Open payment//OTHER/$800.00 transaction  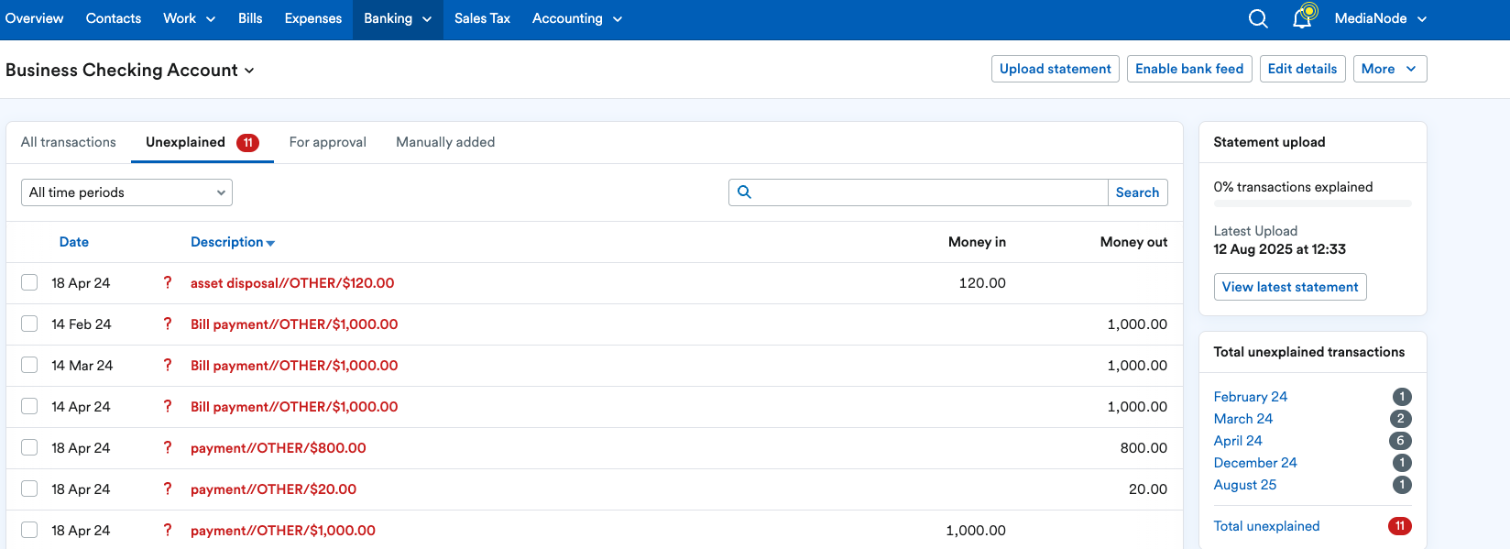tap(279, 448)
